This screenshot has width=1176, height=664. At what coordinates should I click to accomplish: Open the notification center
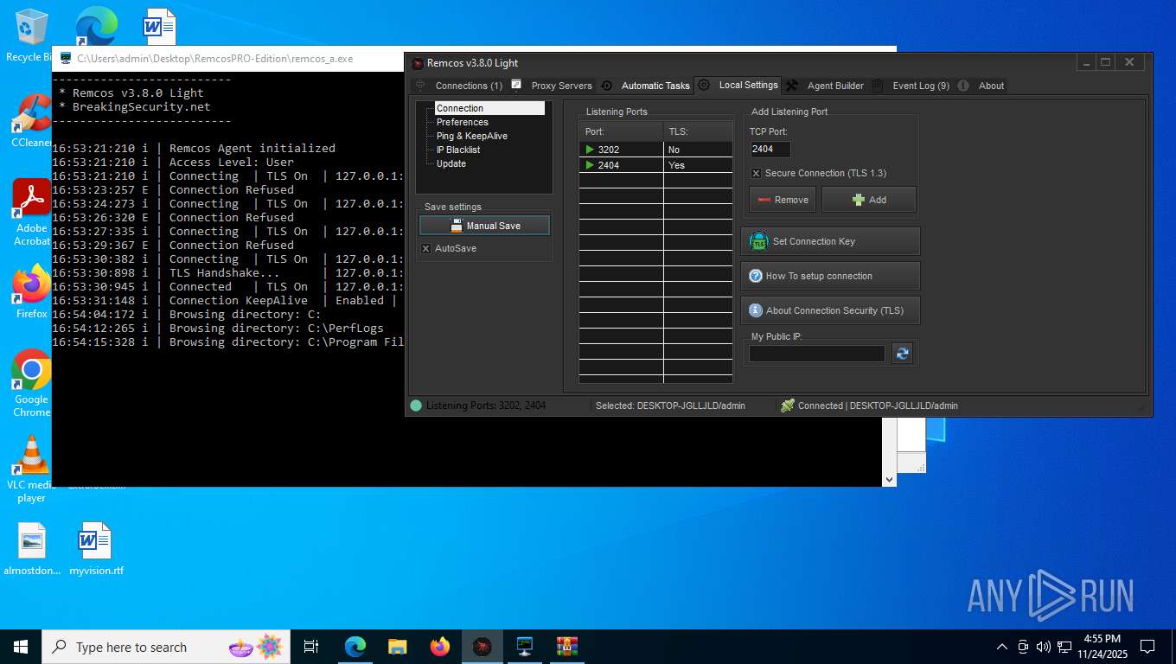click(1147, 647)
